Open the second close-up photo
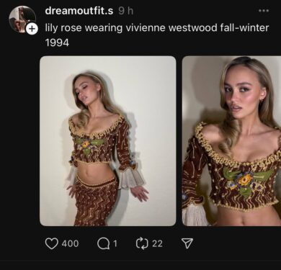Image resolution: width=281 pixels, height=270 pixels. tap(231, 141)
